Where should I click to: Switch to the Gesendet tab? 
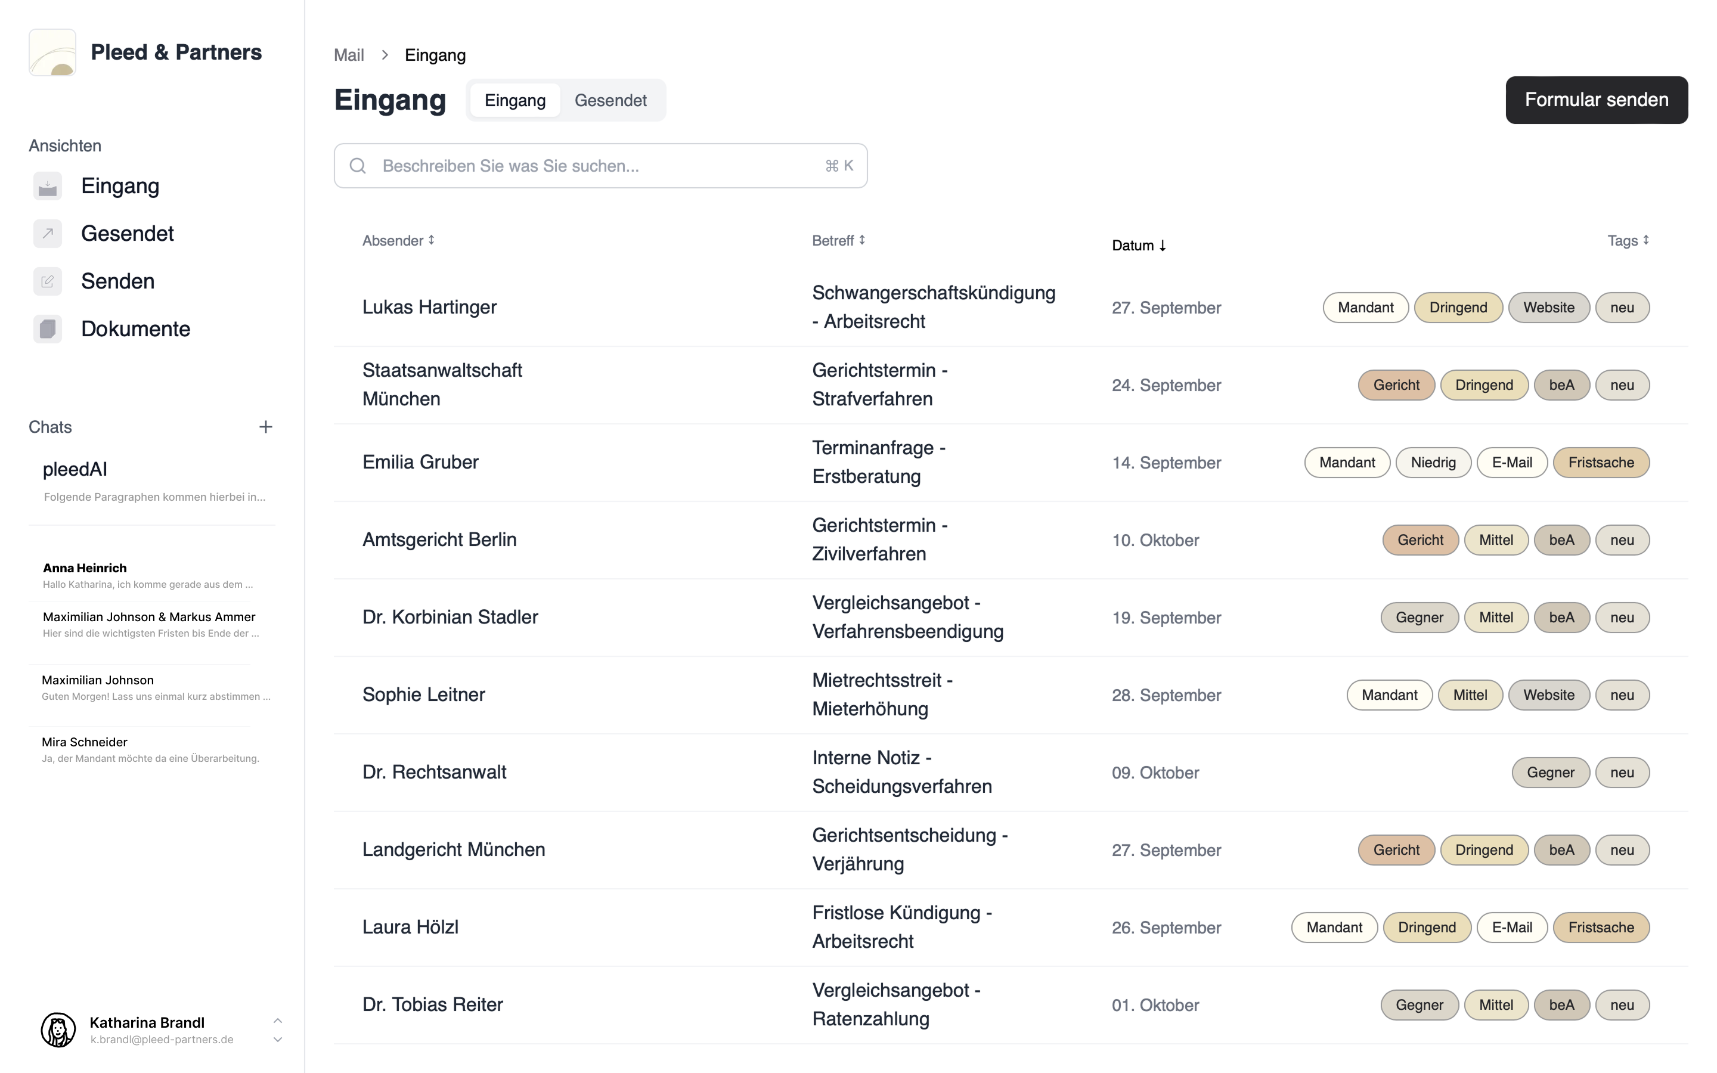[x=611, y=100]
